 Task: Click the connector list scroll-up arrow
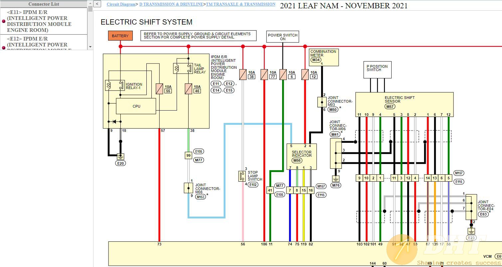pyautogui.click(x=90, y=3)
